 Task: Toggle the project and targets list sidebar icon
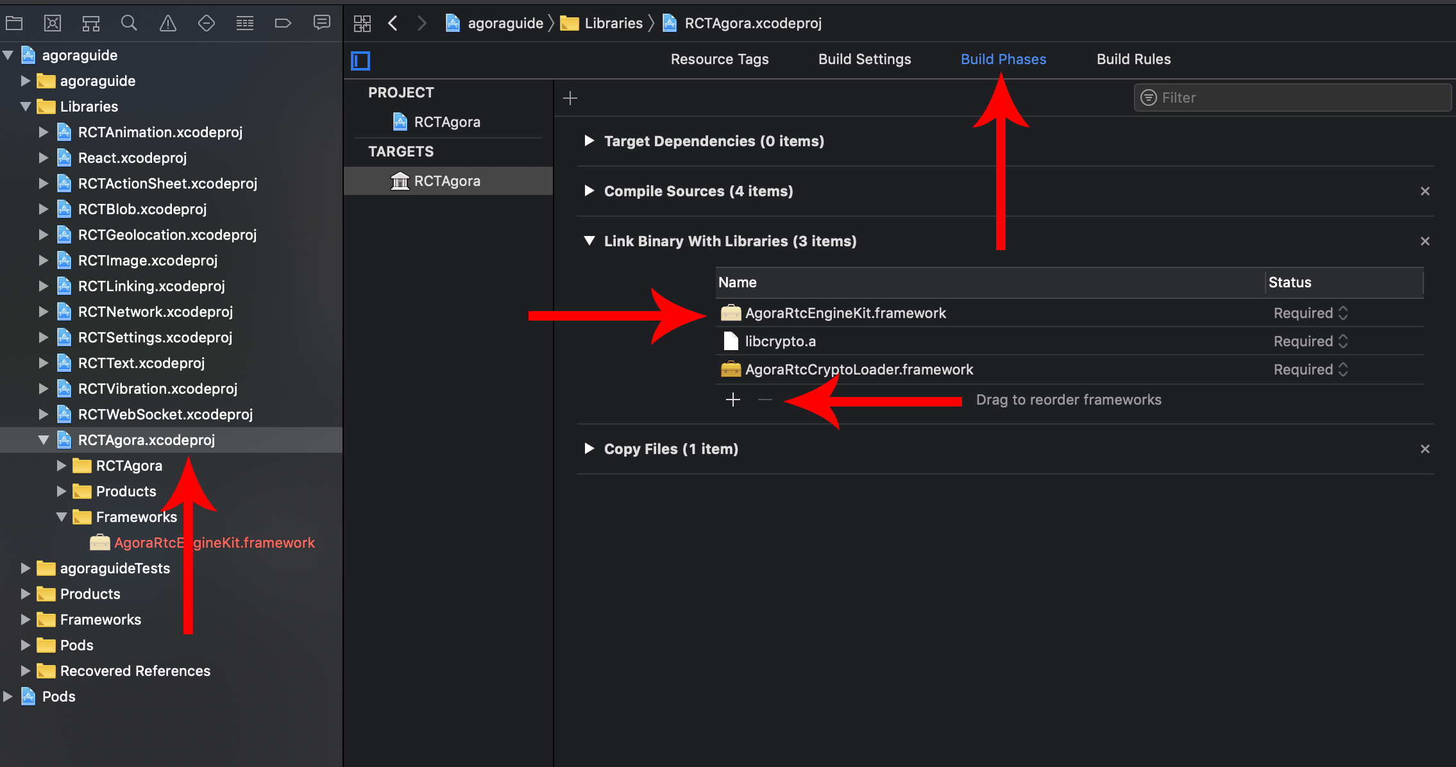click(x=360, y=61)
